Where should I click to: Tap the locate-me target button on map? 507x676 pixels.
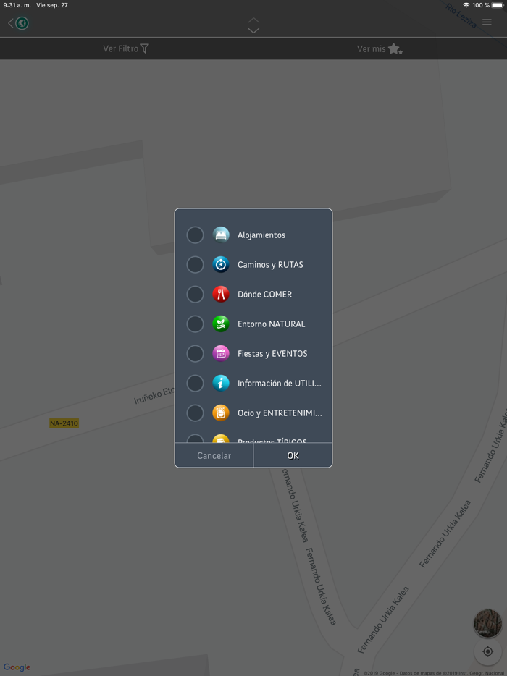coord(487,651)
